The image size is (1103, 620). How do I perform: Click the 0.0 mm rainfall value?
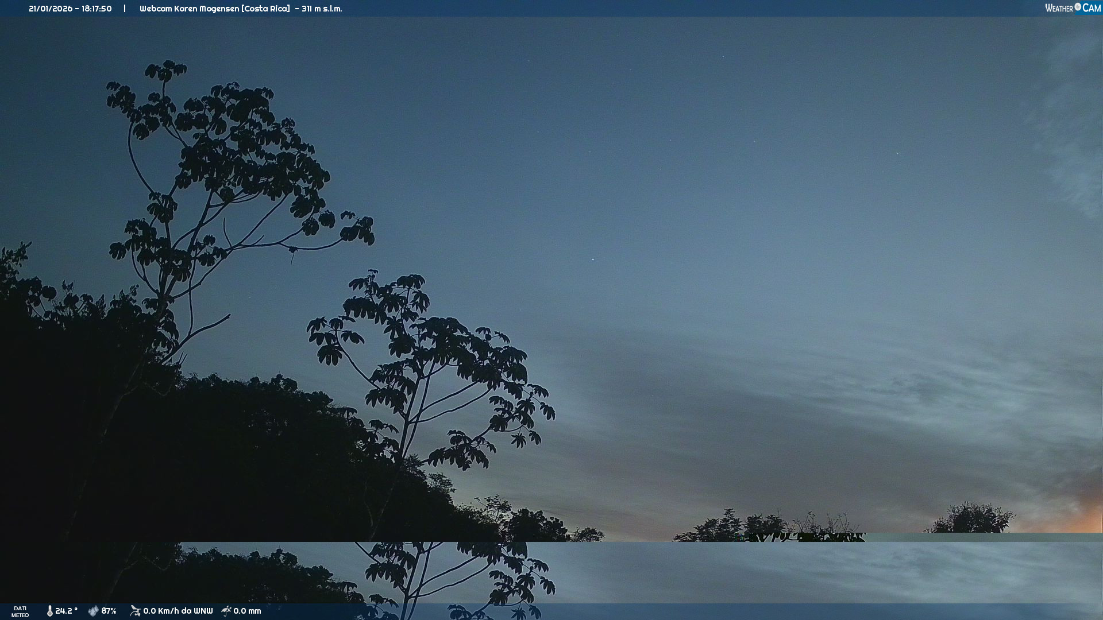coord(247,611)
